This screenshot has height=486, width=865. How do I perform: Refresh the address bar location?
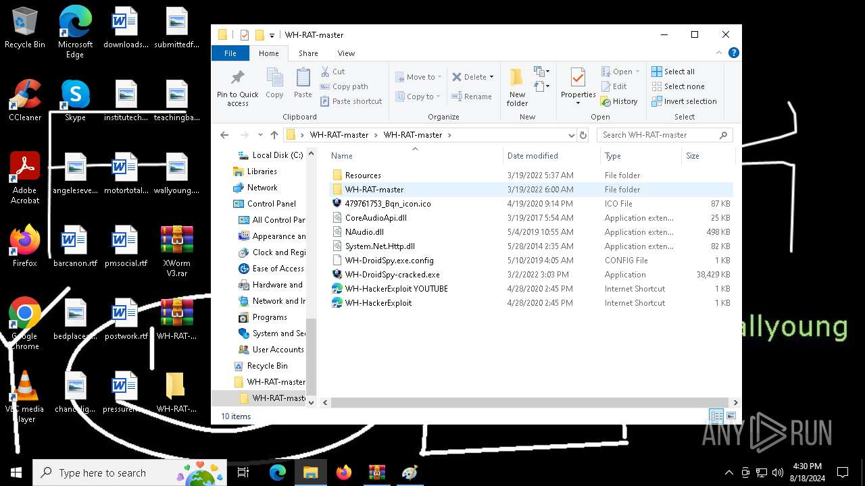tap(583, 135)
